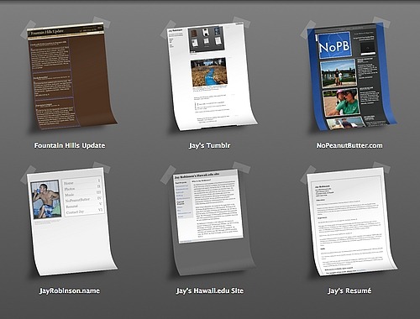This screenshot has height=319, width=420.
Task: Click the blue river photo in Tumblr preview
Action: (x=209, y=72)
